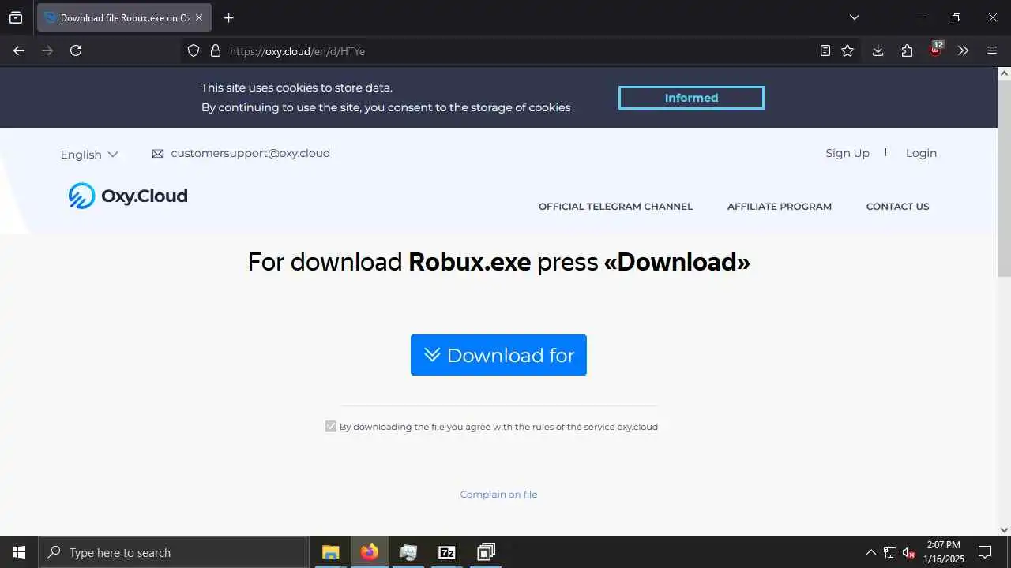Click the Complain on file link

(x=498, y=495)
